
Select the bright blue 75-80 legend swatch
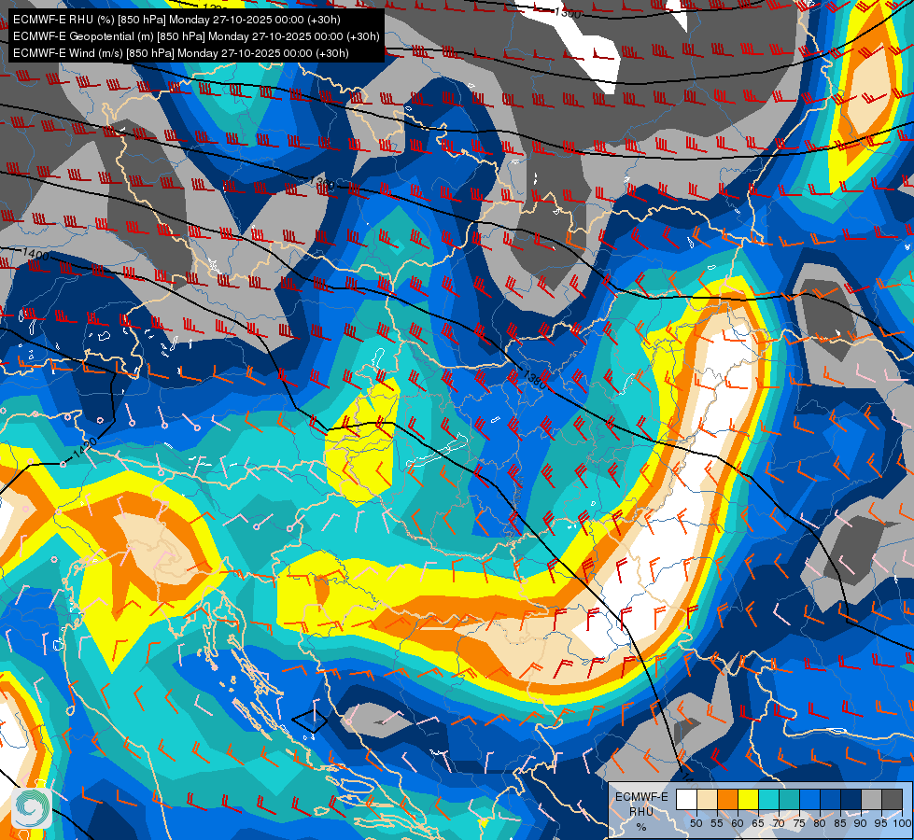pos(810,799)
